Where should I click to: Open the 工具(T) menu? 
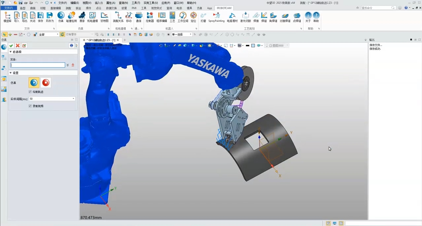coord(136,3)
